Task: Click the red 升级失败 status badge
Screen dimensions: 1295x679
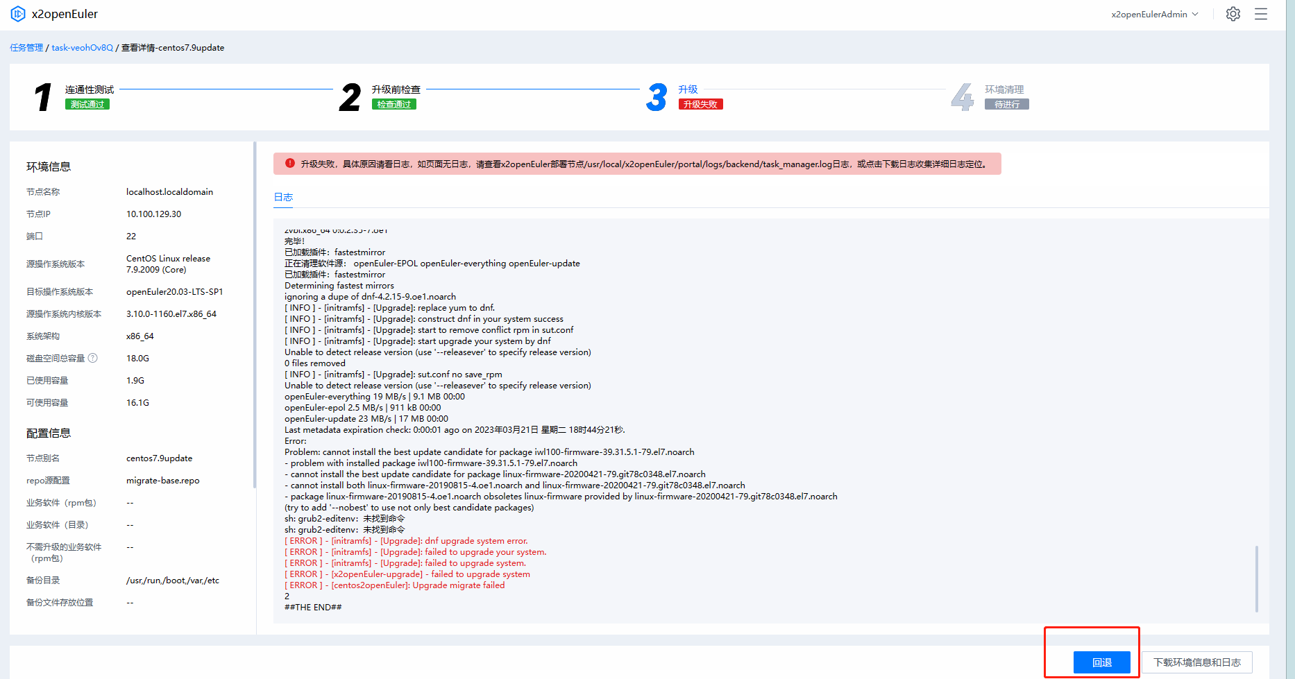Action: [x=700, y=104]
